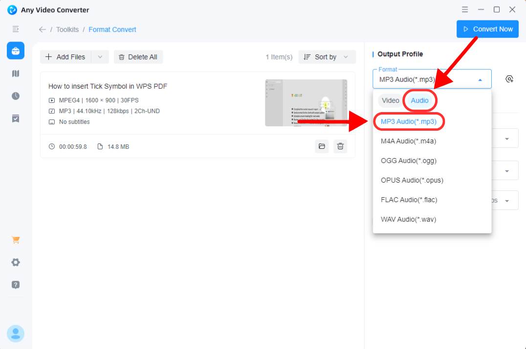Viewport: 526px width, 349px height.
Task: Open the Toolkits toolbox sidebar icon
Action: click(16, 50)
